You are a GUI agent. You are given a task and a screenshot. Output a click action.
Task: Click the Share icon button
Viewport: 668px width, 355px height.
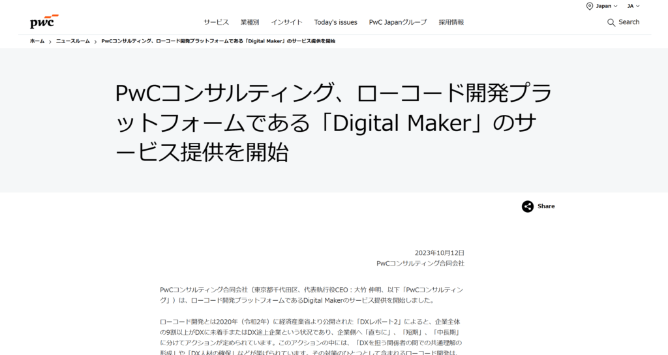tap(527, 206)
